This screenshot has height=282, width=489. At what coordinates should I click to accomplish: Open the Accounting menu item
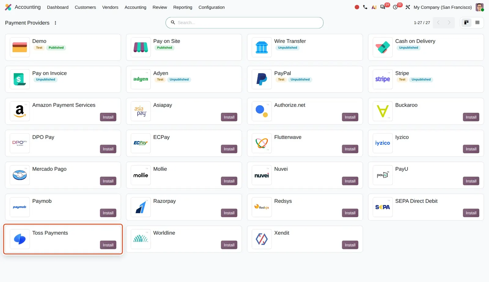(x=135, y=7)
